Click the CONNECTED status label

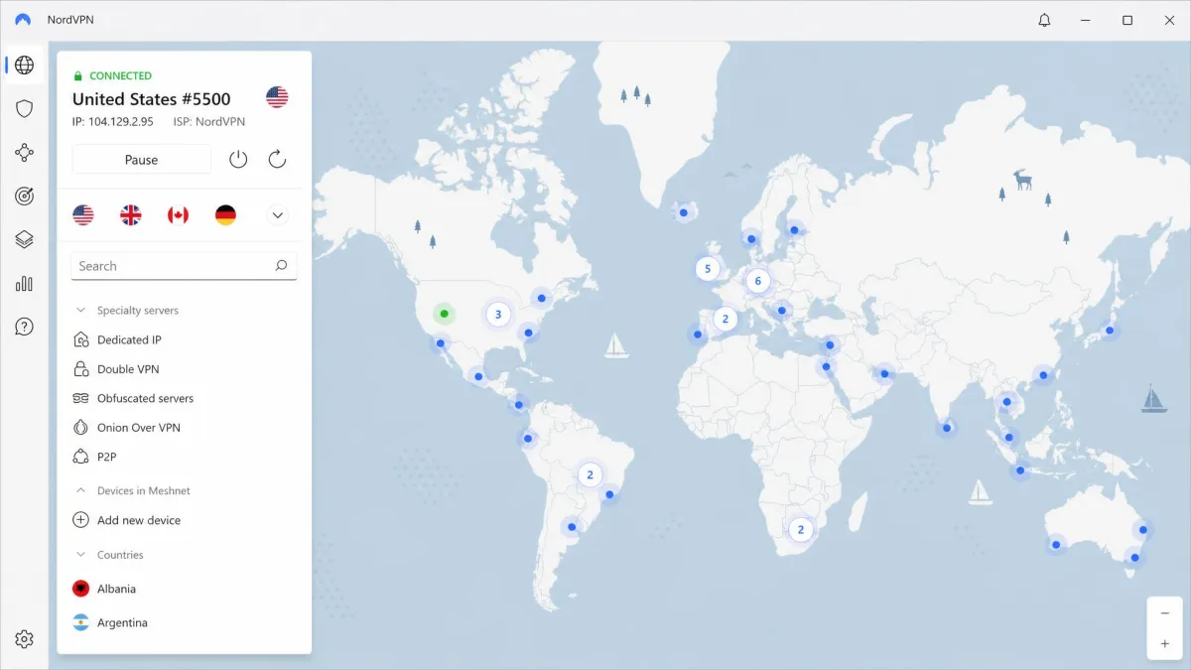[x=120, y=75]
